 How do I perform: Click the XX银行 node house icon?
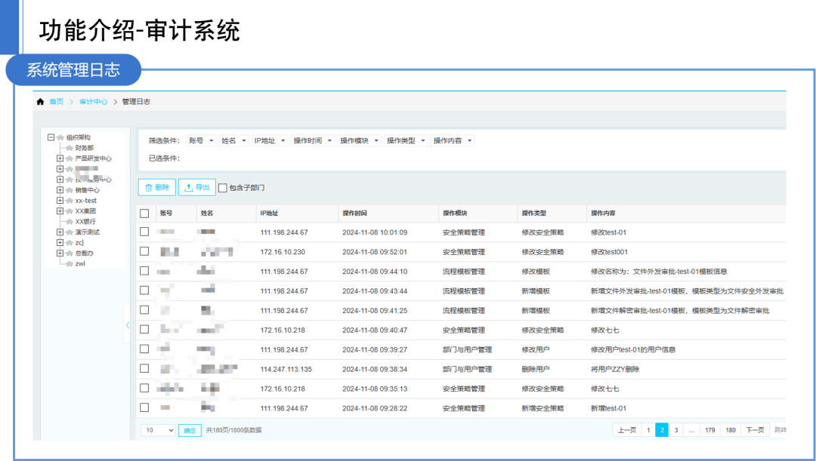[x=70, y=222]
